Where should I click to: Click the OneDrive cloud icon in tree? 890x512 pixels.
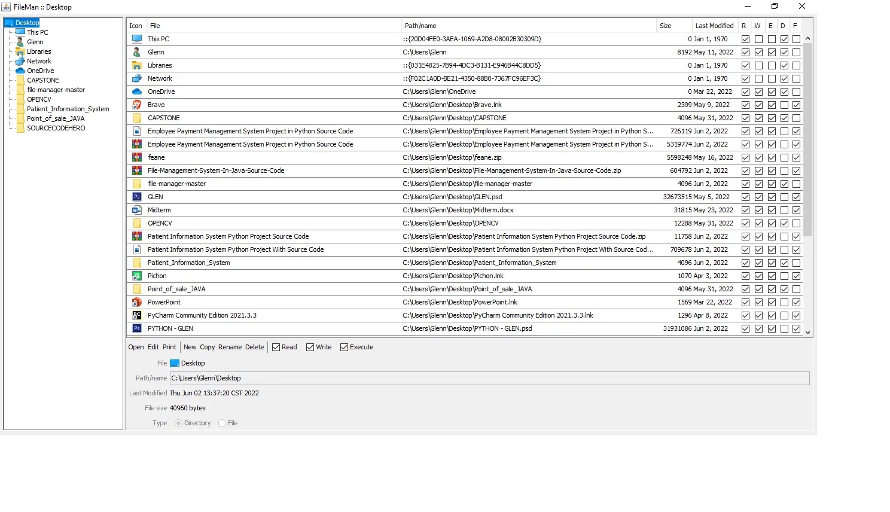20,71
